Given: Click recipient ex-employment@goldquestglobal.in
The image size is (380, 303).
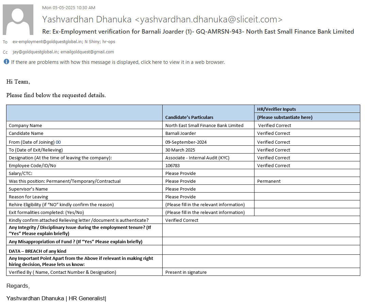Looking at the screenshot, I should 47,42.
